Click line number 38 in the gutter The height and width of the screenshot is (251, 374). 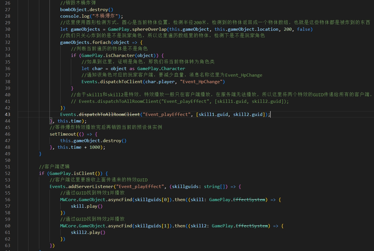point(8,82)
